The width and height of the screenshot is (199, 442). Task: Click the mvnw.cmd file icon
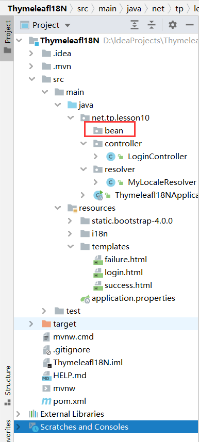[46, 337]
